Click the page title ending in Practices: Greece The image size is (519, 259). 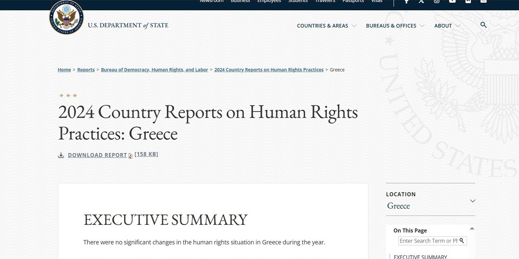click(208, 123)
